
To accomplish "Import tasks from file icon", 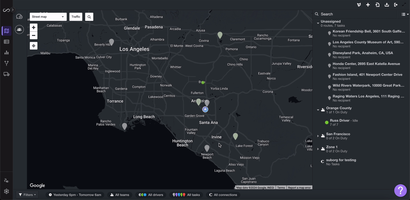I will tap(377, 5).
